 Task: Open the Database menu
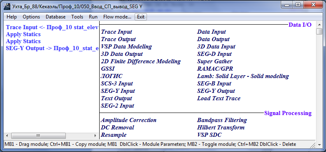point(56,17)
